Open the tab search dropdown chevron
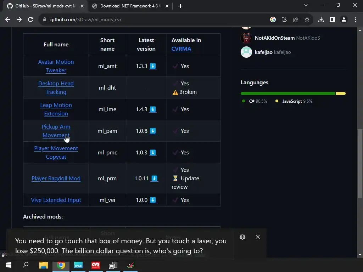The image size is (363, 272). 306,5
